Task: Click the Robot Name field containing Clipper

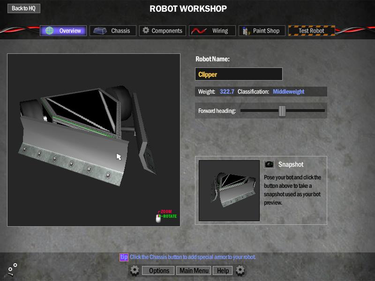Action: click(x=239, y=74)
